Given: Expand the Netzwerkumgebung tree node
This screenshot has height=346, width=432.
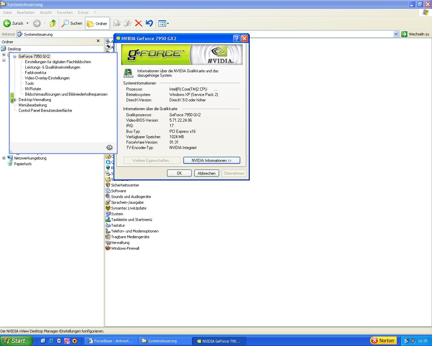Looking at the screenshot, I should click(4, 158).
